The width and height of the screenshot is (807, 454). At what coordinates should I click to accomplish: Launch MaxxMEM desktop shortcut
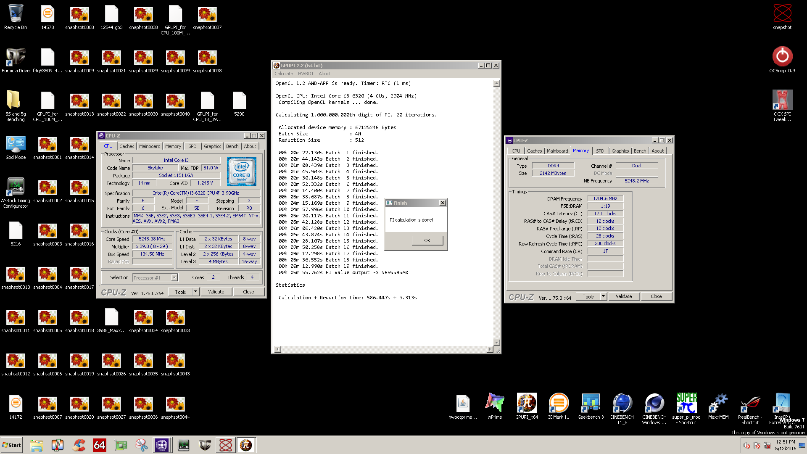point(718,406)
